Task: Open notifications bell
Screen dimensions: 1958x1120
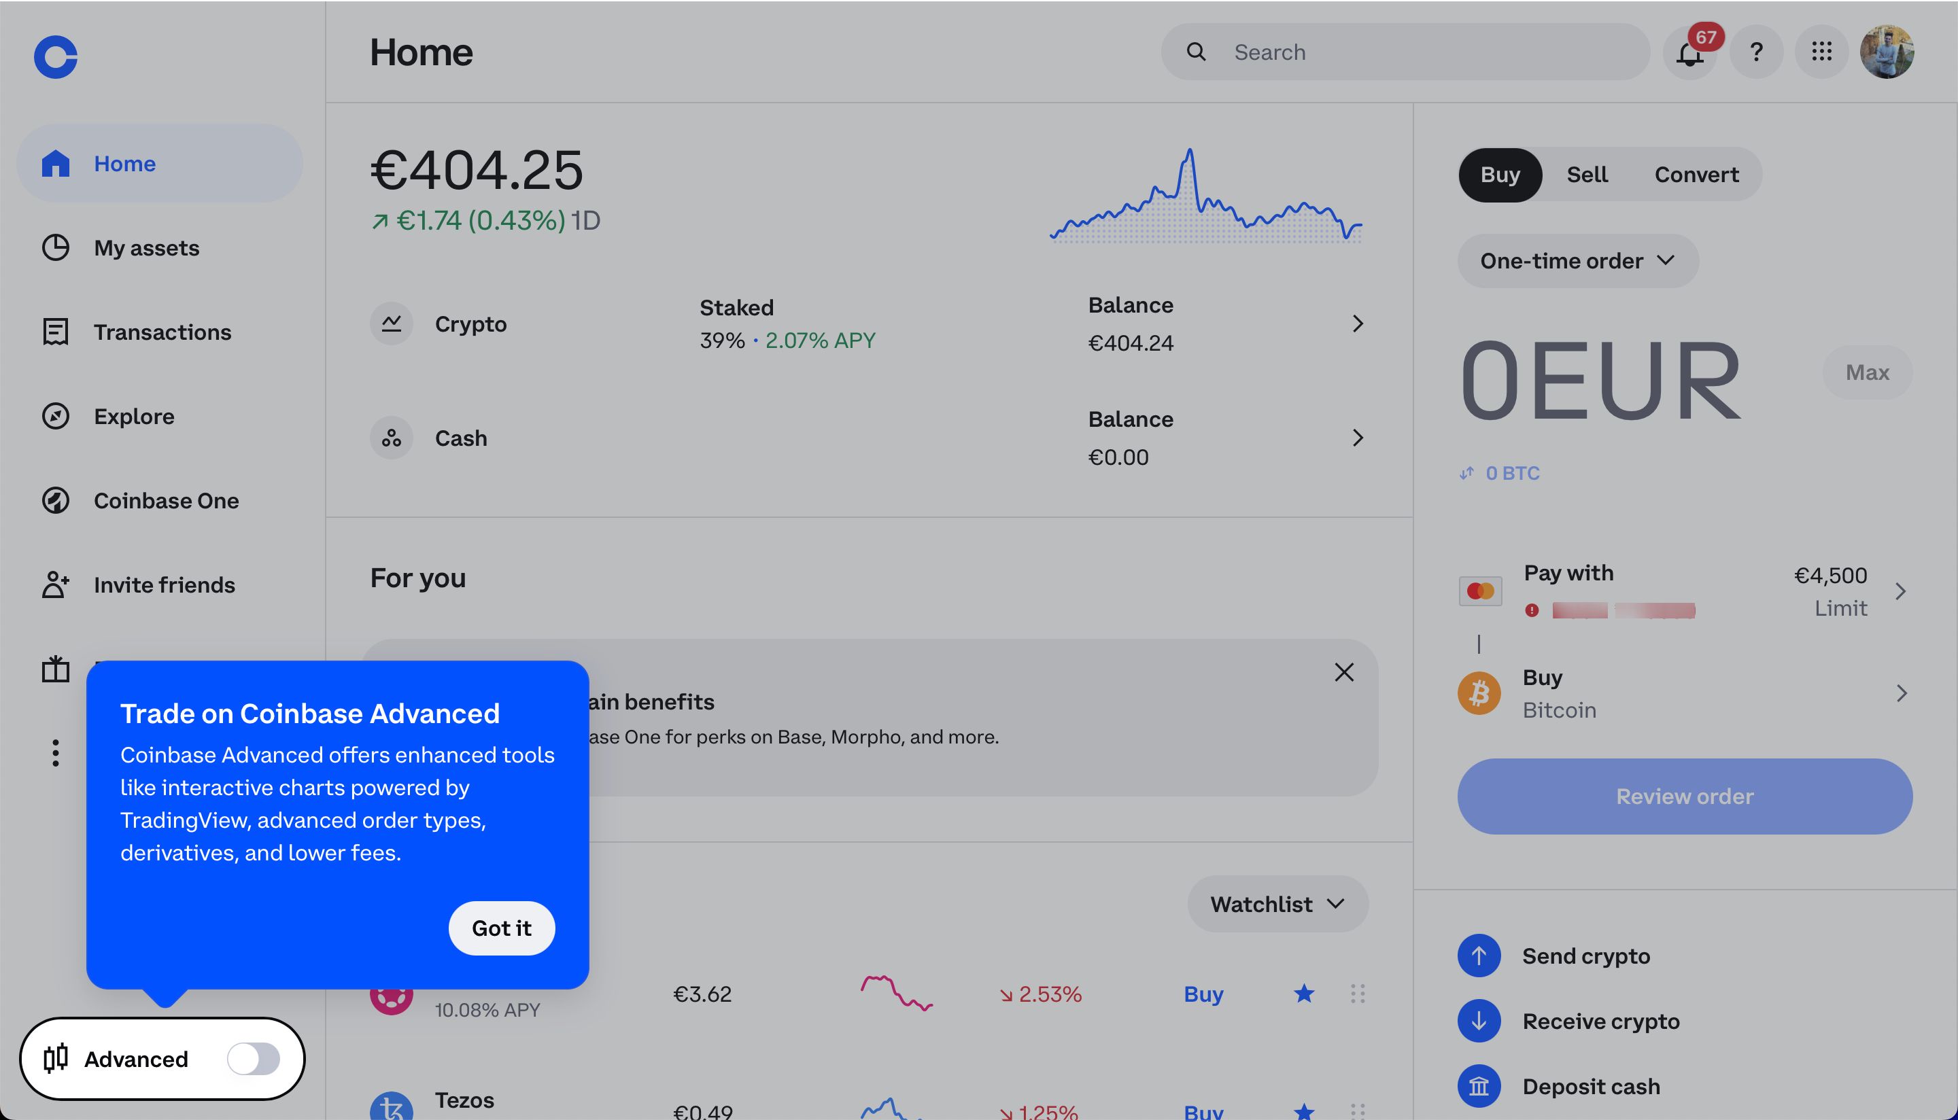Action: pos(1689,52)
